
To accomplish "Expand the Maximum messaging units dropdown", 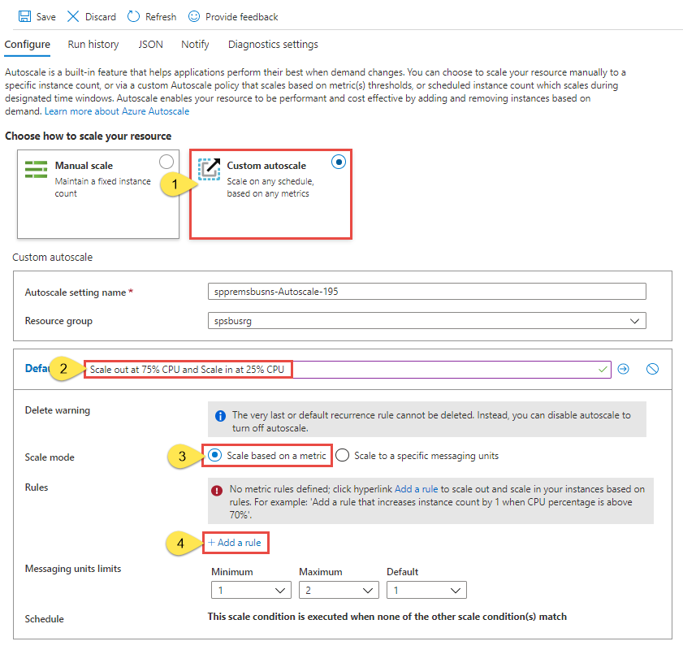I will coord(339,590).
